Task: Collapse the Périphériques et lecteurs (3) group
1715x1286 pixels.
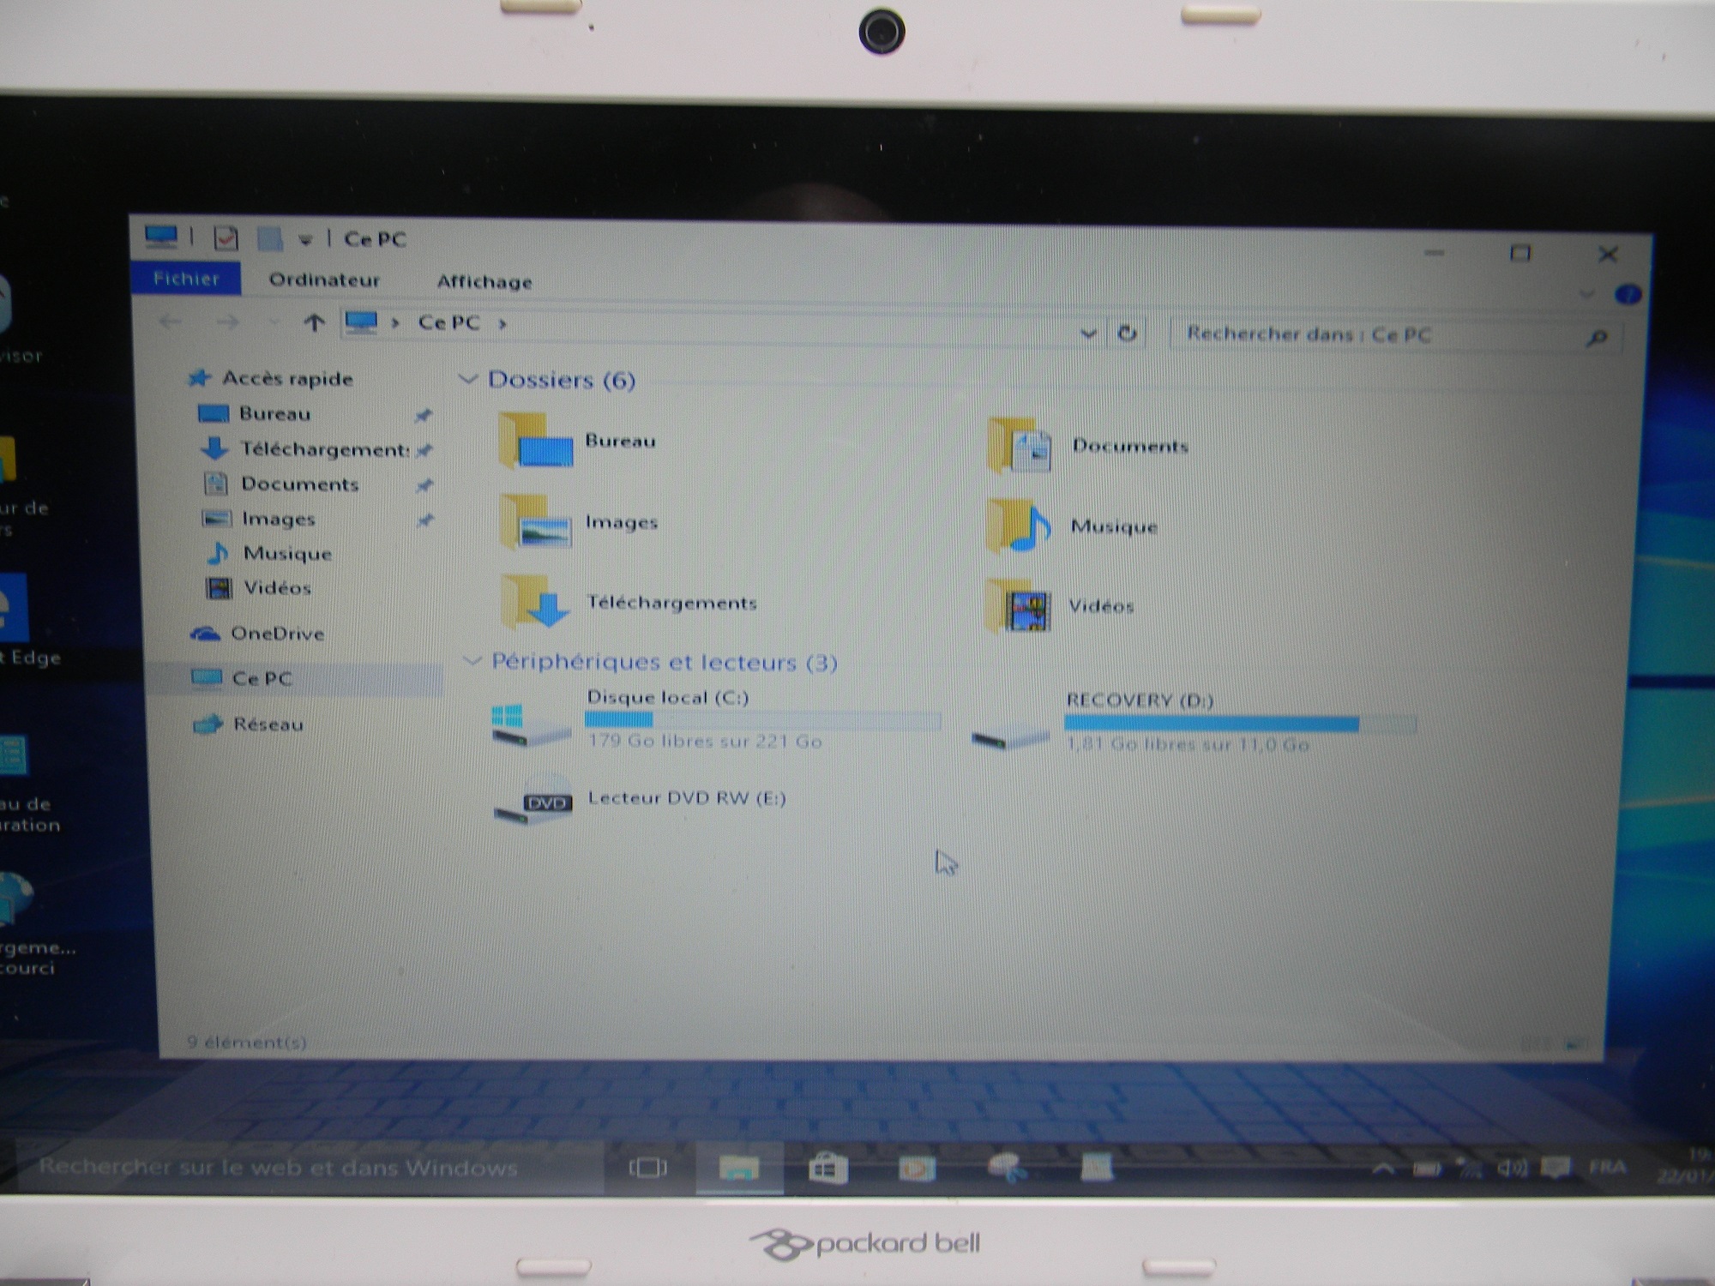Action: tap(472, 660)
